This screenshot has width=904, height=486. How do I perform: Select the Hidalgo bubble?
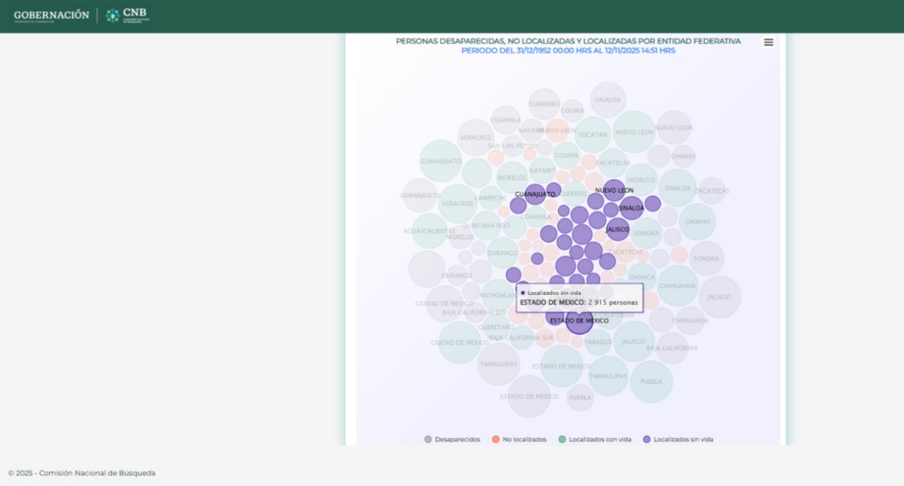click(x=641, y=179)
